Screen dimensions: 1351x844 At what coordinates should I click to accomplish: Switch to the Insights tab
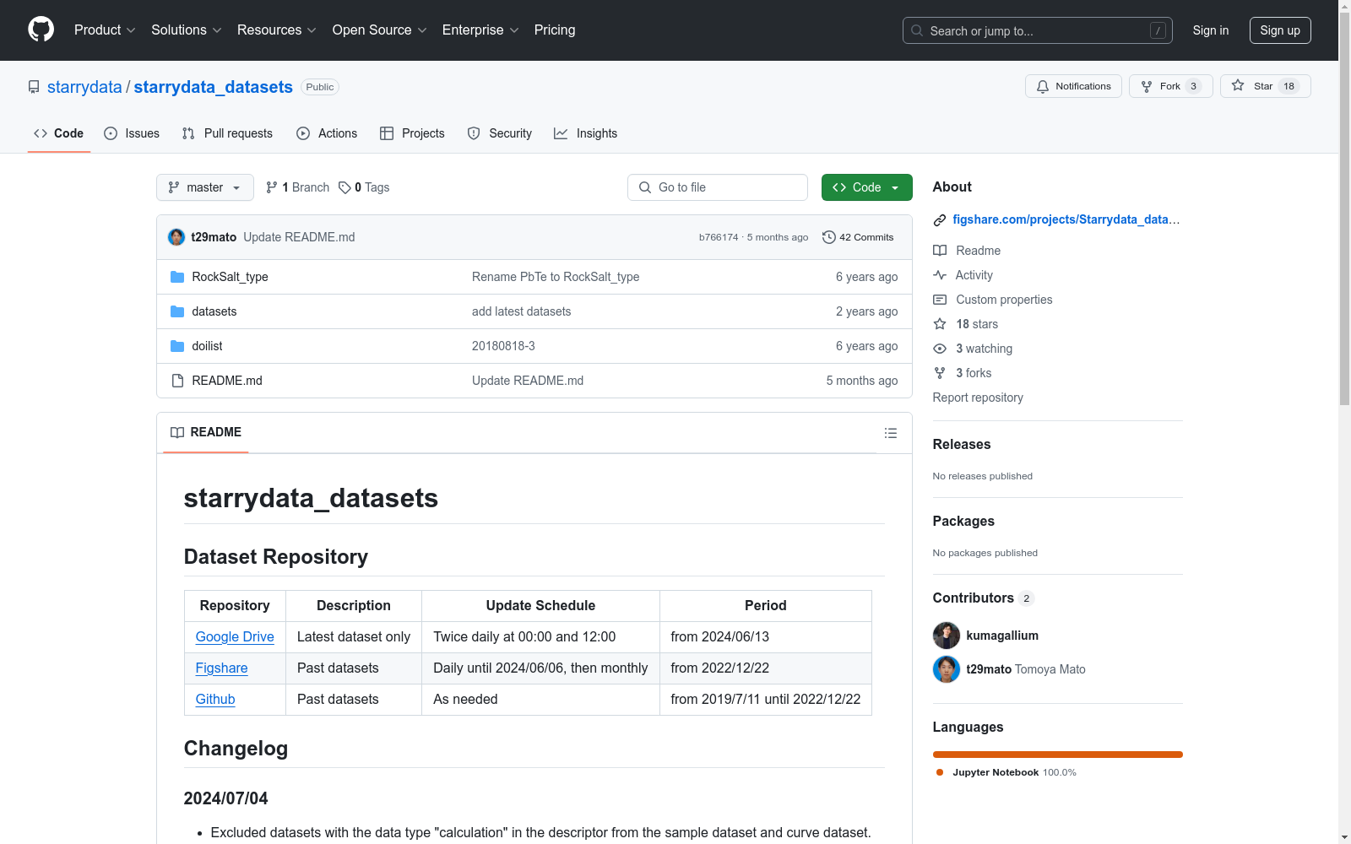click(586, 133)
